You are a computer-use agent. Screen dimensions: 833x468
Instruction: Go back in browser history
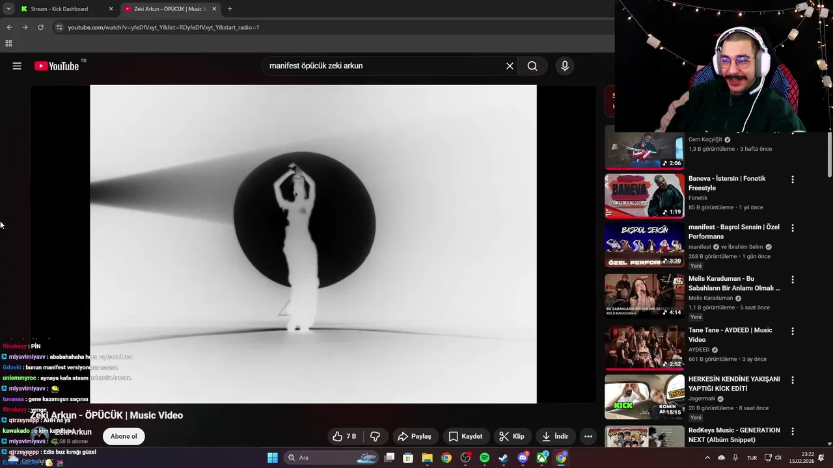coord(9,27)
